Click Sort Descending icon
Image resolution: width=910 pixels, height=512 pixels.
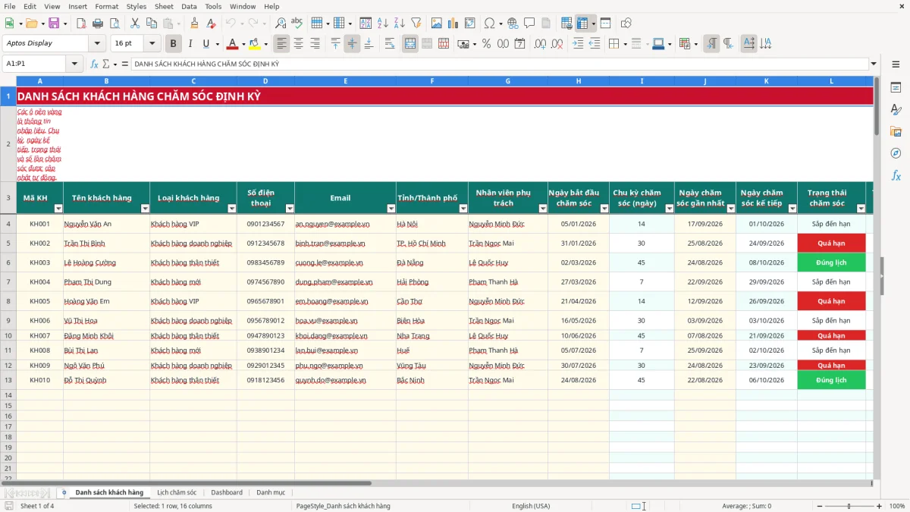pyautogui.click(x=399, y=24)
